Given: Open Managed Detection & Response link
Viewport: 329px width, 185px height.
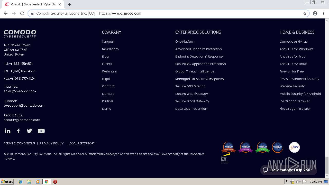Looking at the screenshot, I should click(199, 79).
